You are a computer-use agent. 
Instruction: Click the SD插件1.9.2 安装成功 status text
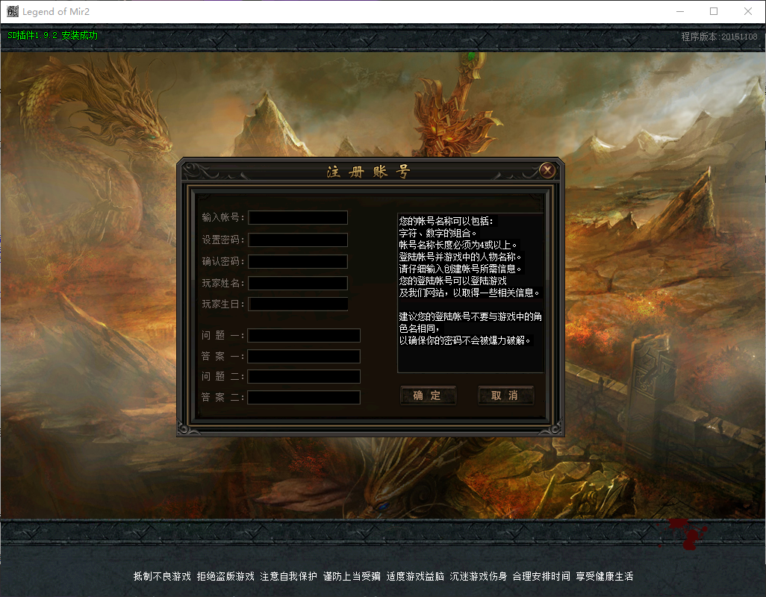pyautogui.click(x=53, y=35)
